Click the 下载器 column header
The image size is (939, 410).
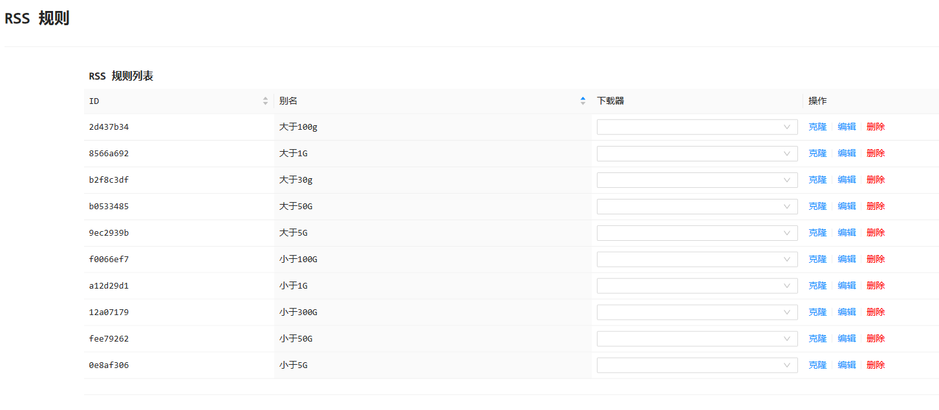610,101
